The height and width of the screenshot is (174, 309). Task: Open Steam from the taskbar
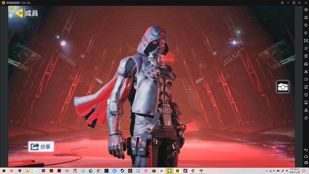tap(122, 171)
